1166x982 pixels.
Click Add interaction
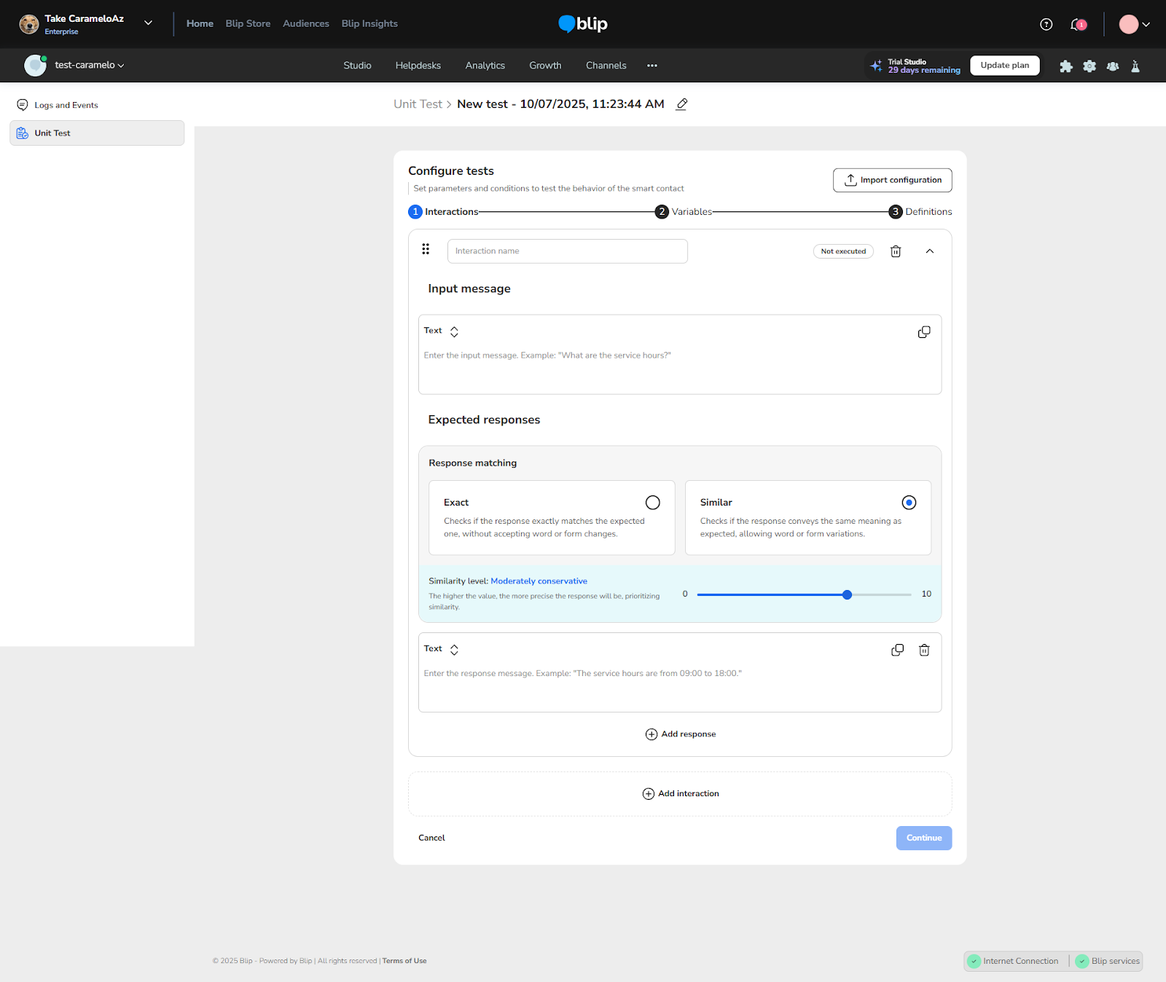point(680,793)
